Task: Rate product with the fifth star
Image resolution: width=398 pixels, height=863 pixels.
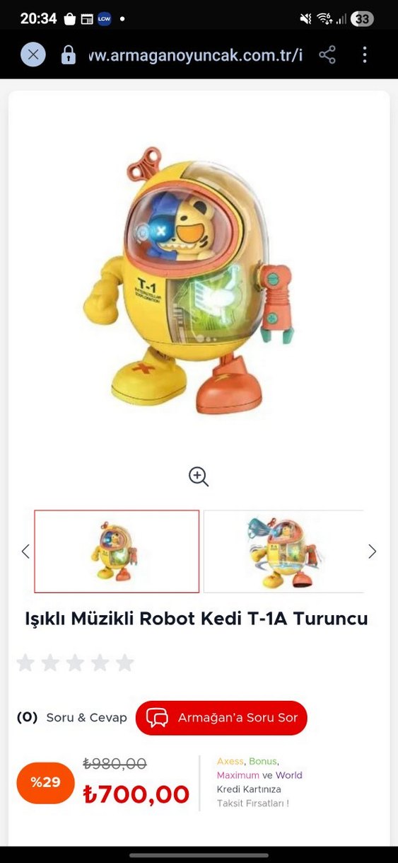Action: pos(124,663)
